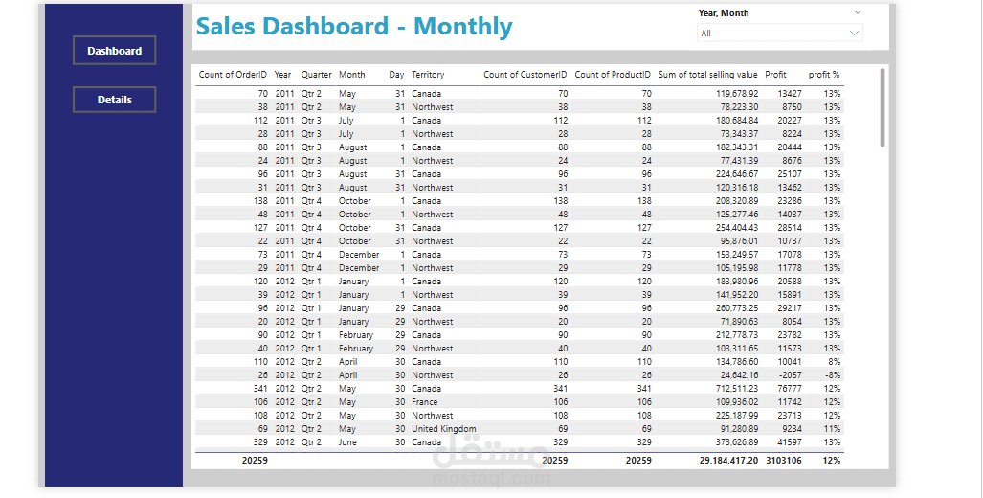This screenshot has height=498, width=983.
Task: Sort by Territory column header
Action: pyautogui.click(x=428, y=75)
